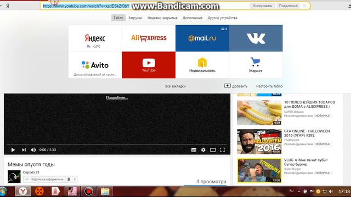
Task: Open the Action Center flag icon in the tray
Action: (x=312, y=192)
